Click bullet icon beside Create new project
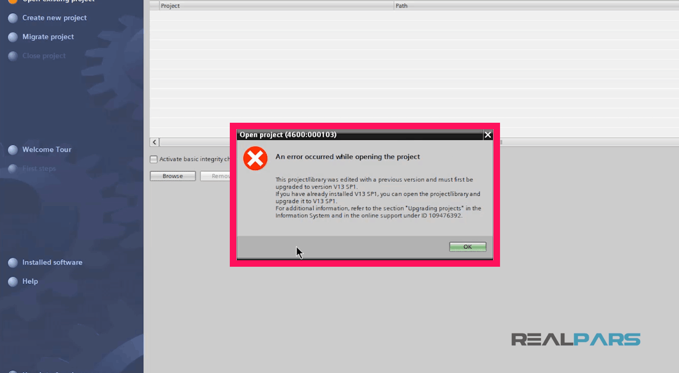 (13, 18)
